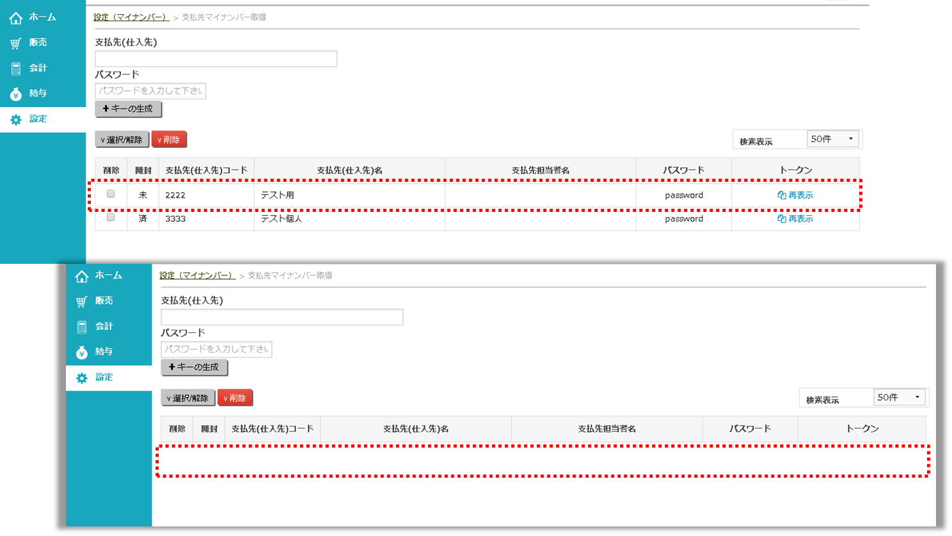This screenshot has height=536, width=952.
Task: Click the 再表示 copy icon for code 3333
Action: pos(781,219)
